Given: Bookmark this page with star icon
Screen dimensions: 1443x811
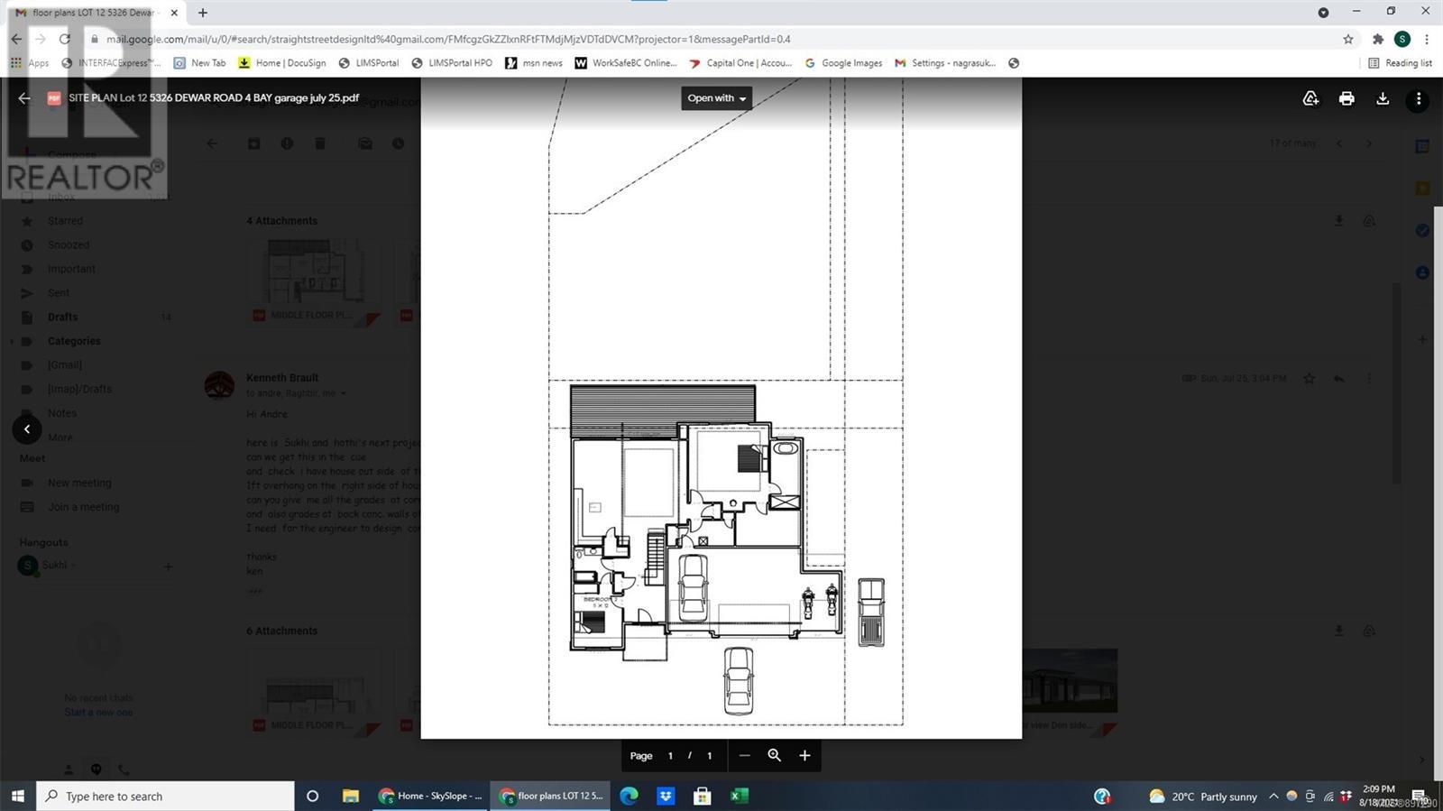Looking at the screenshot, I should (1348, 39).
